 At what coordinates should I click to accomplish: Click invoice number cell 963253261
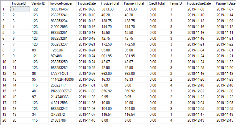62,38
